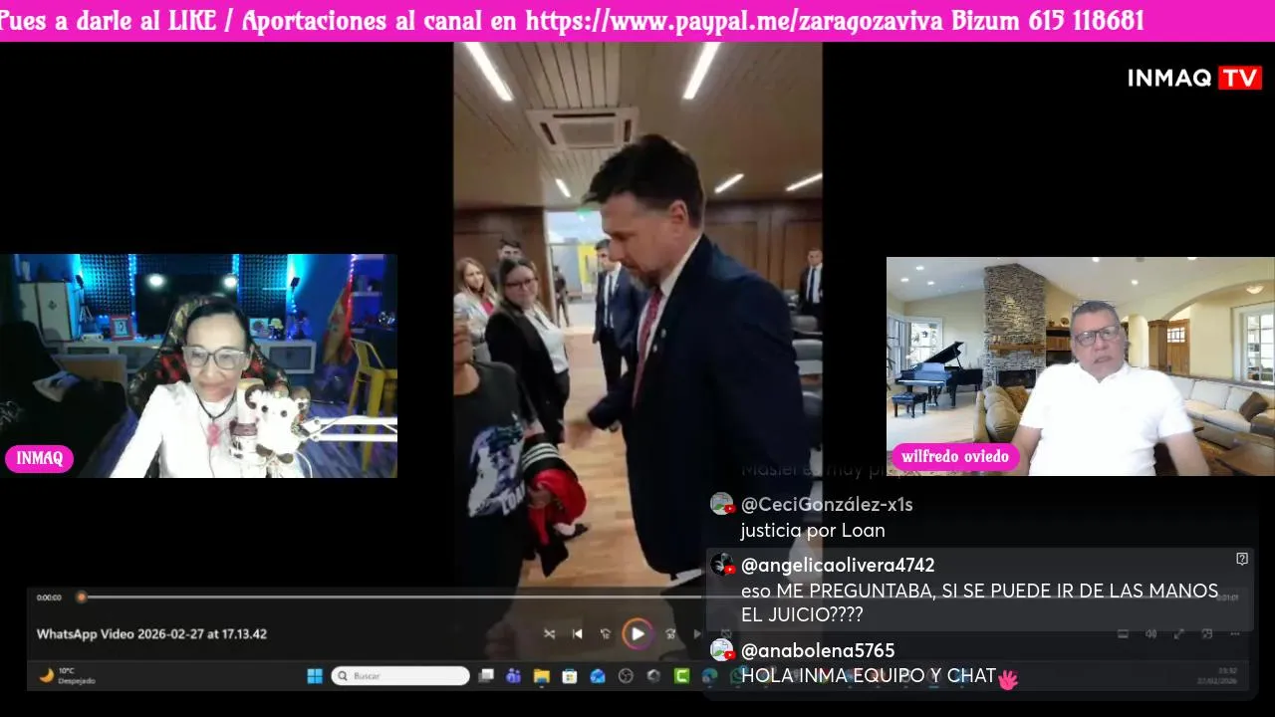Open Microsoft Teams from the taskbar
The width and height of the screenshot is (1275, 717).
click(513, 676)
